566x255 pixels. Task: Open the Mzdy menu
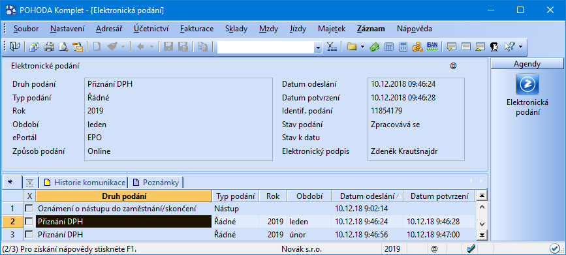point(268,29)
